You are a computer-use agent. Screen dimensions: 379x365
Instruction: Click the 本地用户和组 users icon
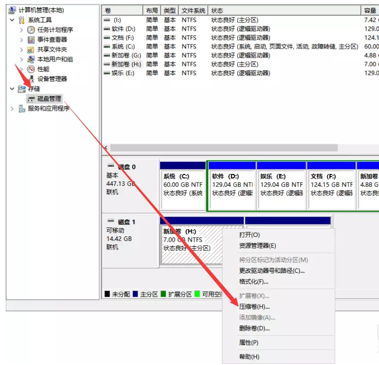[31, 59]
